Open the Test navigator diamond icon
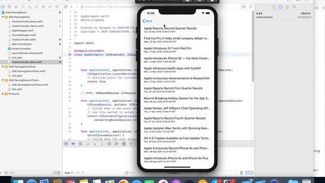 tap(37, 7)
